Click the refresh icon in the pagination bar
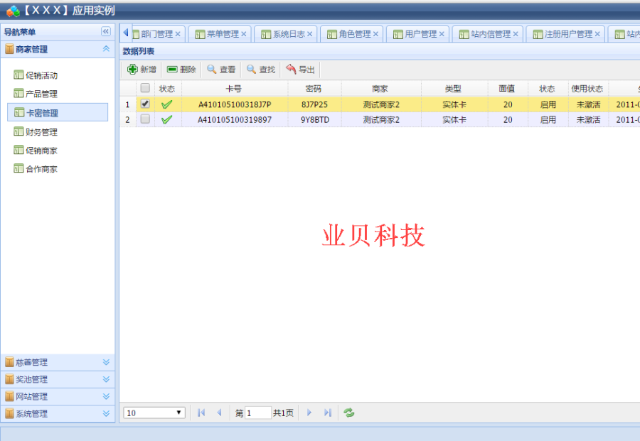The width and height of the screenshot is (640, 441). [348, 412]
